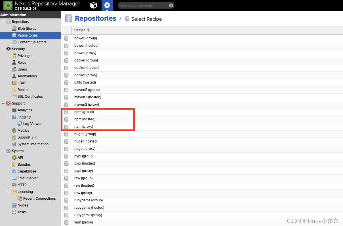343x226 pixels.
Task: Choose the docker (hosted) recipe
Action: click(x=202, y=68)
